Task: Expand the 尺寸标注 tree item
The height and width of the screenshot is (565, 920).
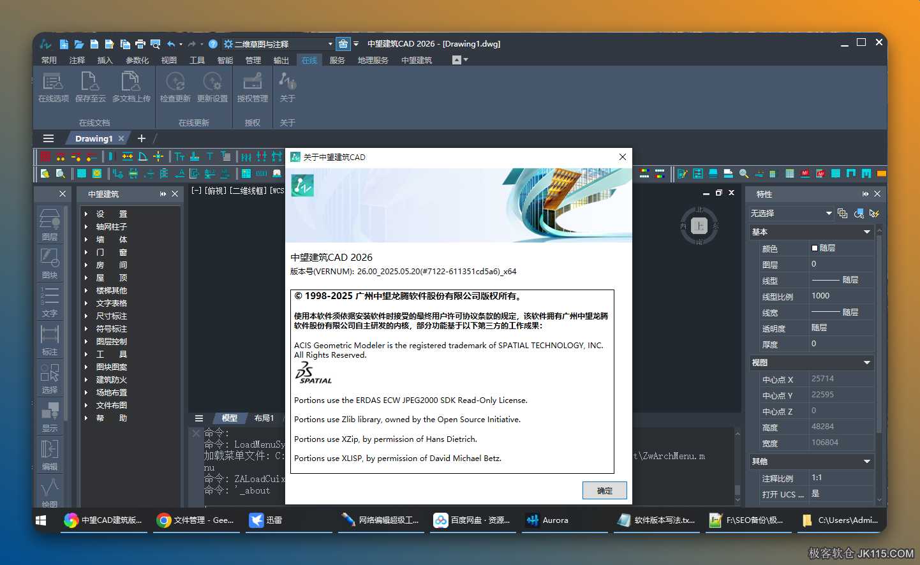Action: 86,316
